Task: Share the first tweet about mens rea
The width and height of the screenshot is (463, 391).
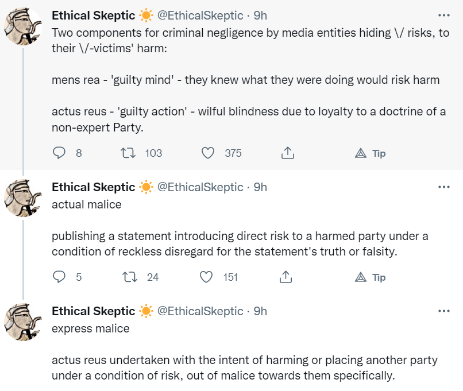Action: (x=288, y=153)
